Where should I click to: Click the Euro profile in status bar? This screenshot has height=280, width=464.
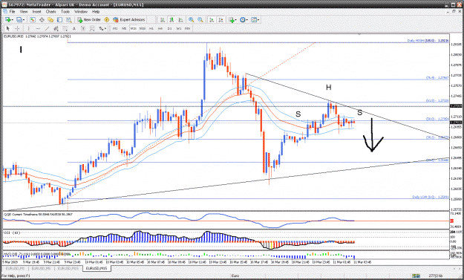click(x=235, y=276)
